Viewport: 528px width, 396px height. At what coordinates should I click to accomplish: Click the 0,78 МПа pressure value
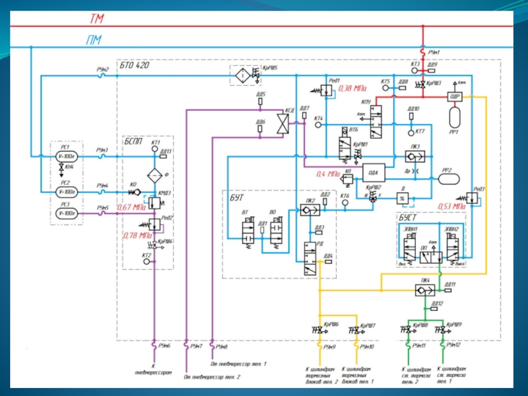point(138,236)
